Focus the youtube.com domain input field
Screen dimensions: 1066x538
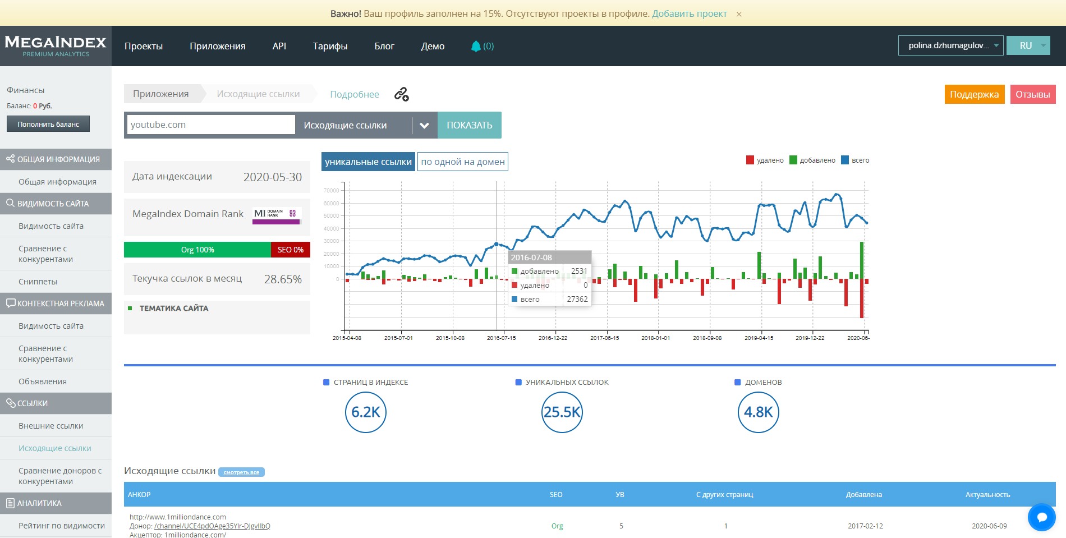211,125
